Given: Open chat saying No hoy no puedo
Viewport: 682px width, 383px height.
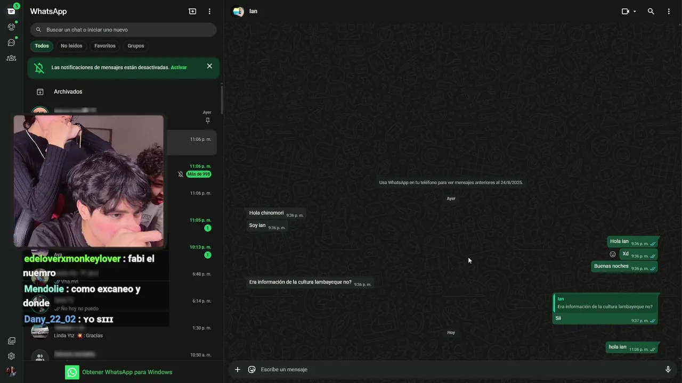Looking at the screenshot, I should 123,305.
